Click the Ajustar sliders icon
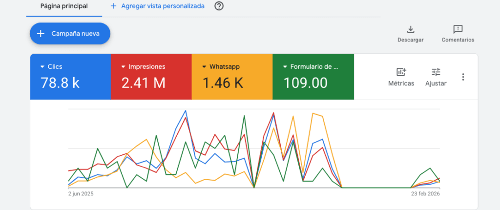 click(x=436, y=72)
